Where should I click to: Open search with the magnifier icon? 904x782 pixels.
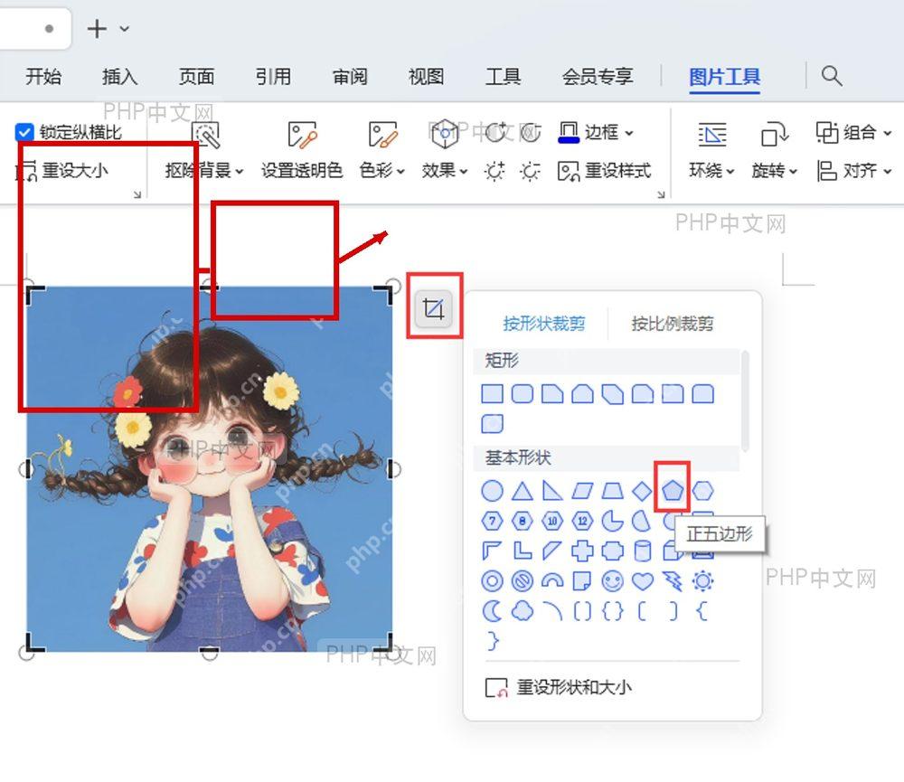click(832, 76)
